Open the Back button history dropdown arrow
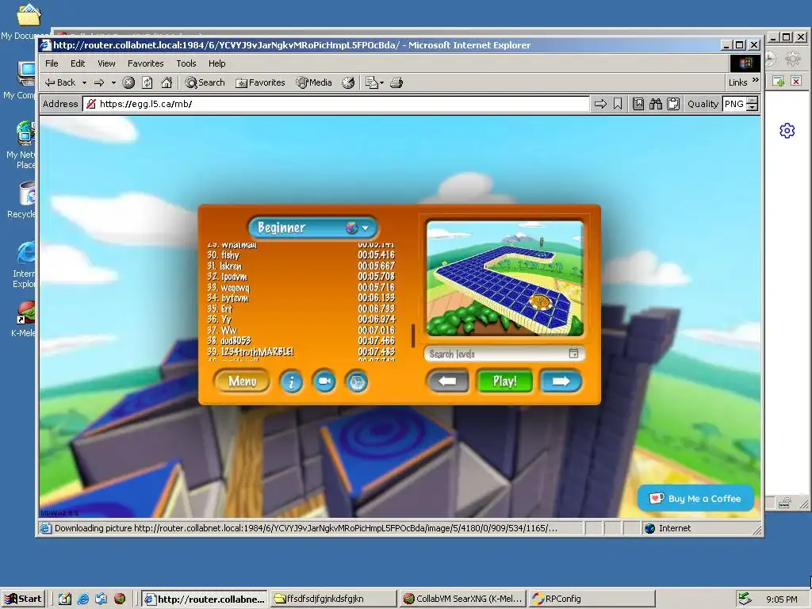The image size is (812, 609). (84, 82)
